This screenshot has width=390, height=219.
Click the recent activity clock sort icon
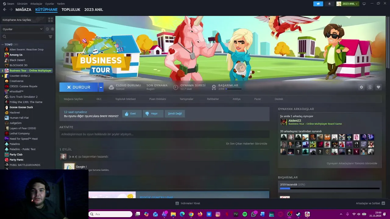point(47,29)
